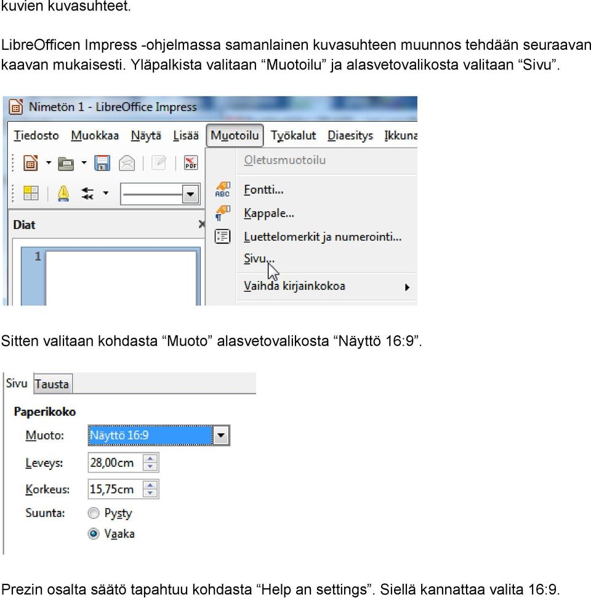Open the Työkalut menu
The image size is (591, 598).
point(293,135)
